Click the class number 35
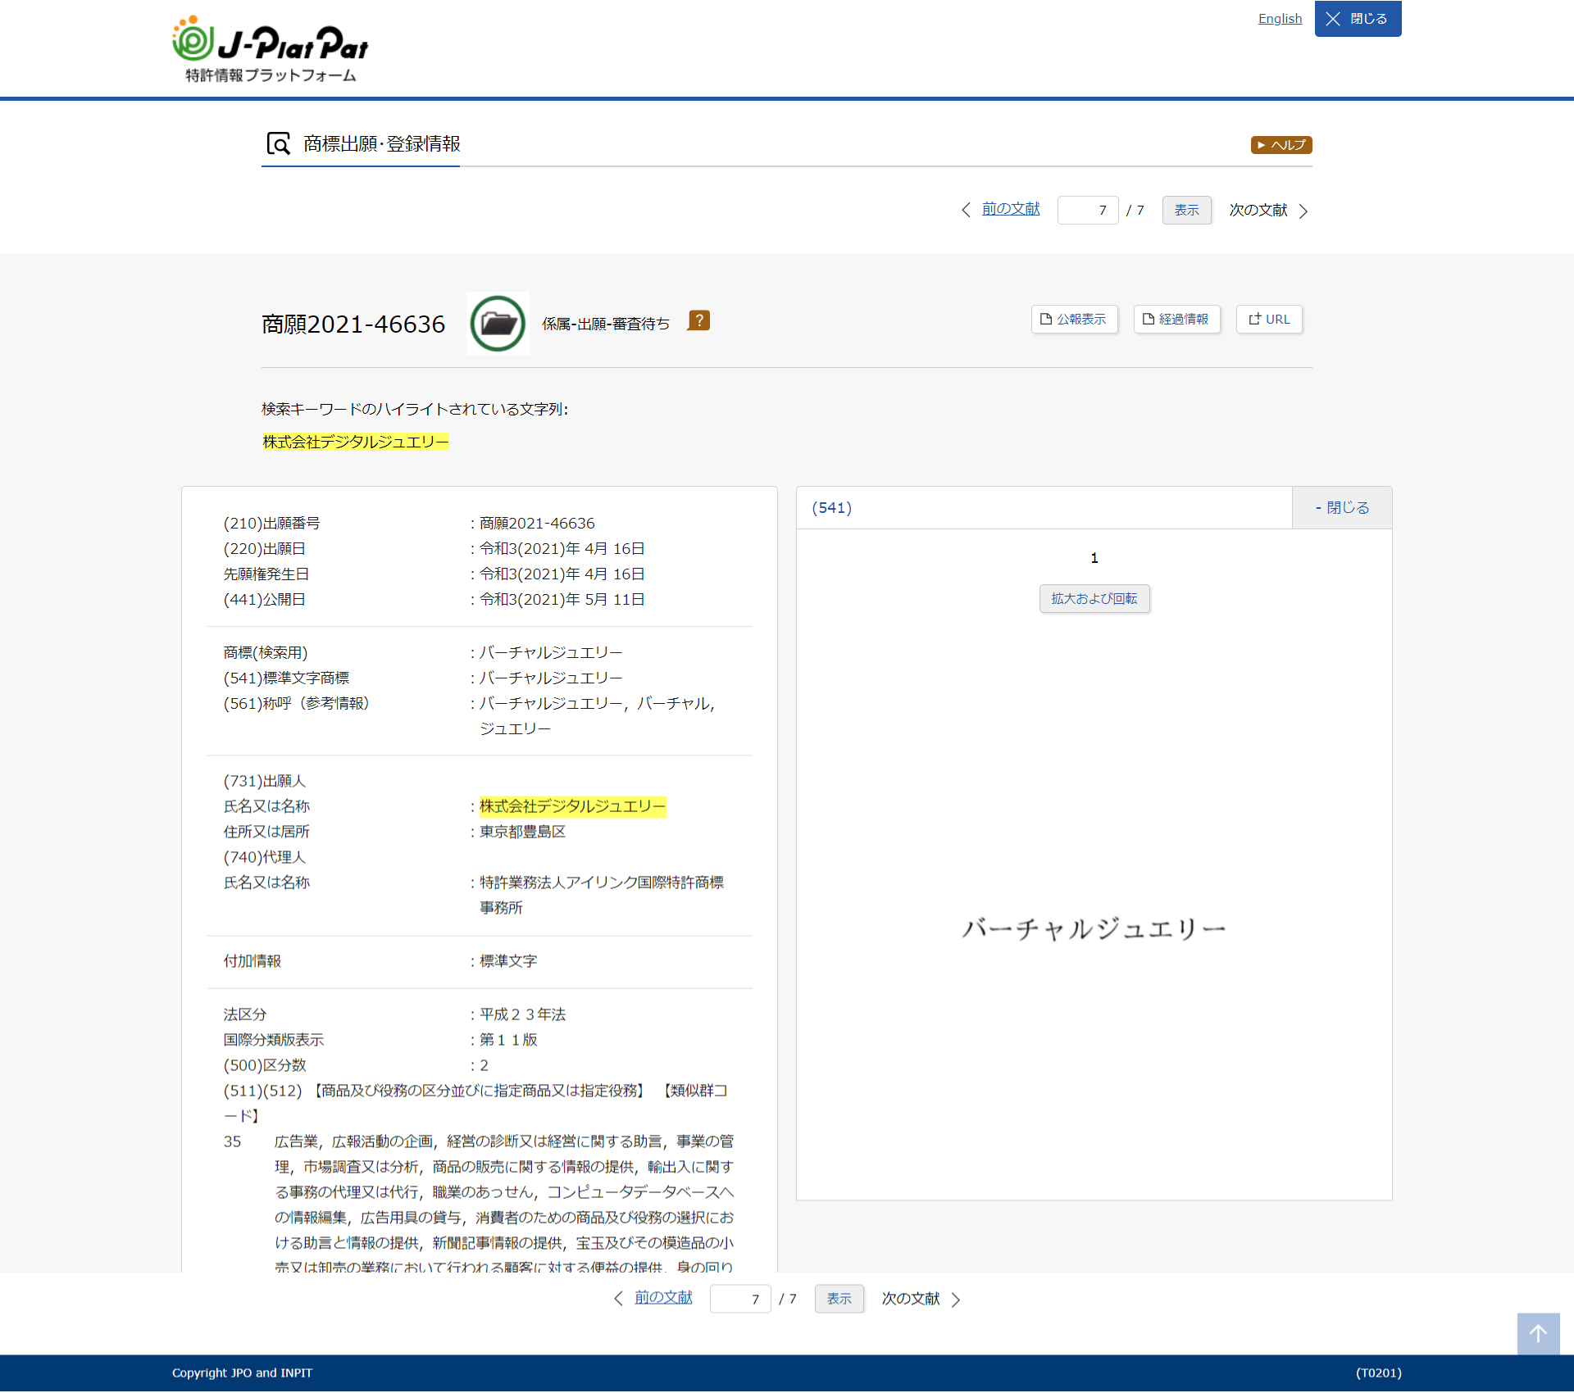 click(232, 1142)
